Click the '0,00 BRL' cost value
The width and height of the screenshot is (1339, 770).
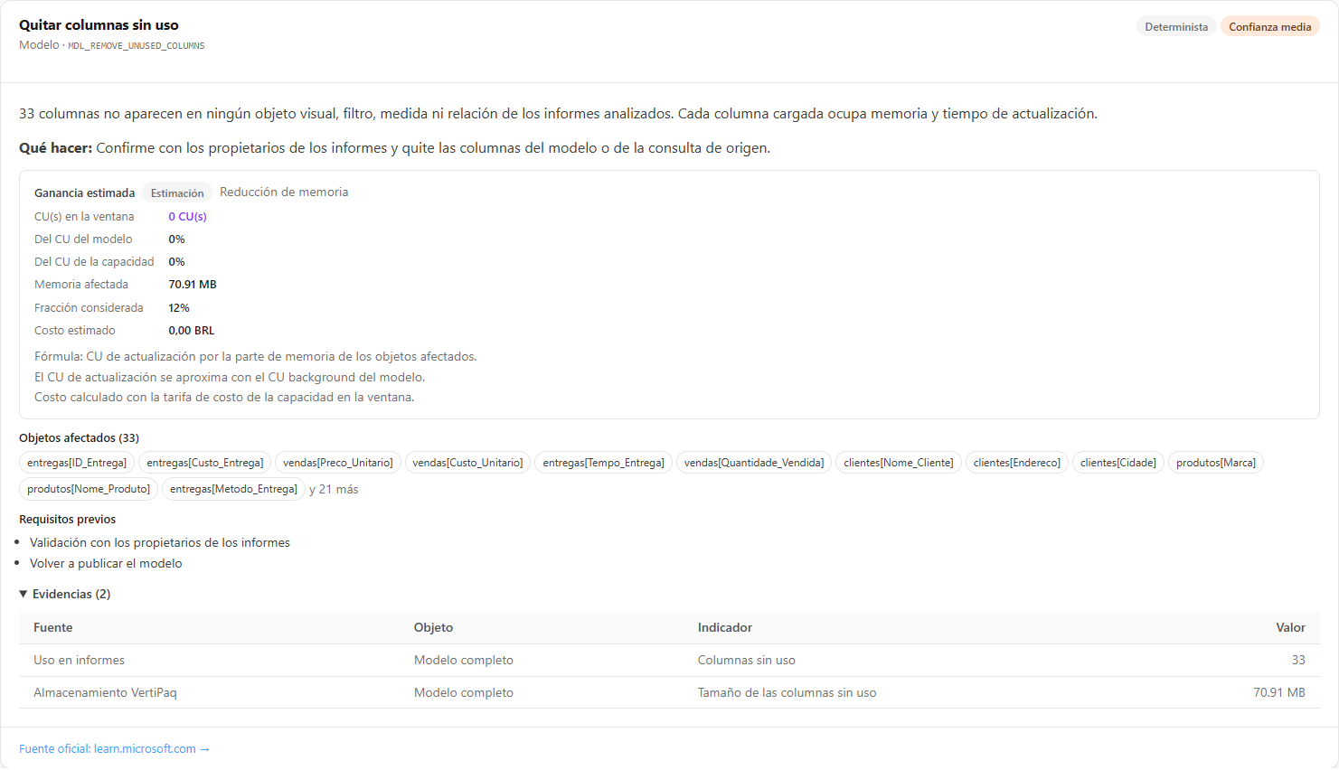(192, 330)
